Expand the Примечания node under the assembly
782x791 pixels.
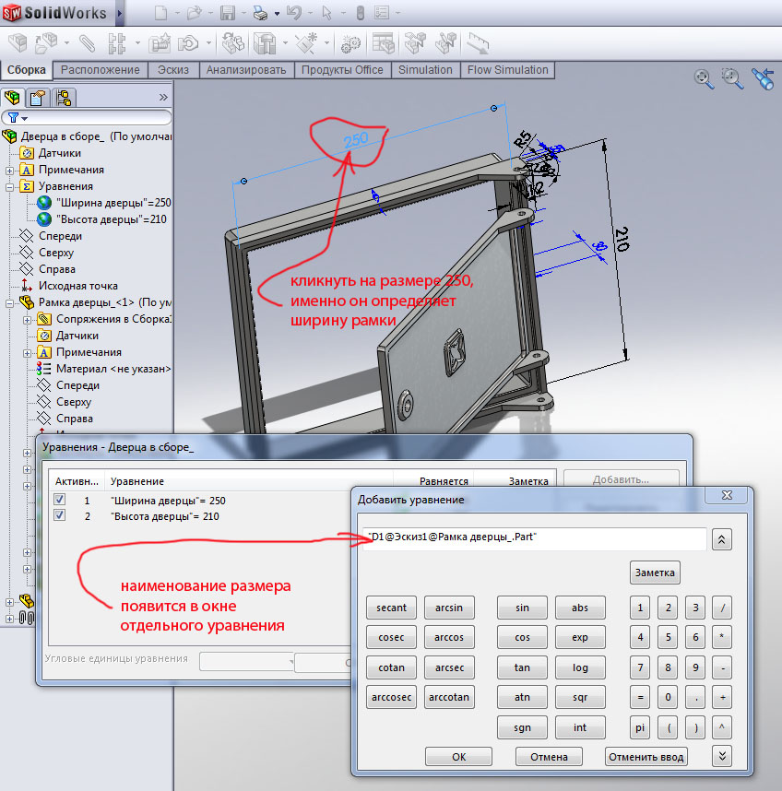(9, 170)
